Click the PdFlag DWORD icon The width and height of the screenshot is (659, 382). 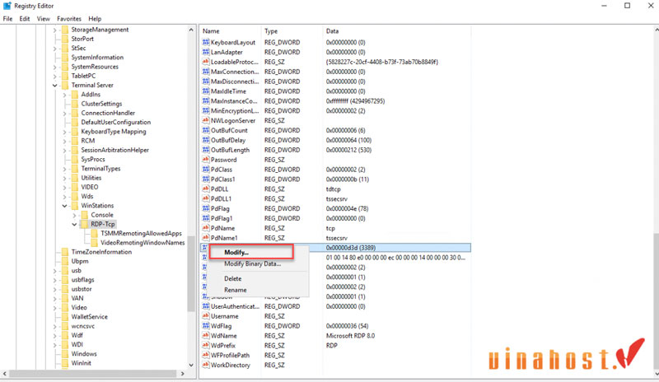click(205, 208)
